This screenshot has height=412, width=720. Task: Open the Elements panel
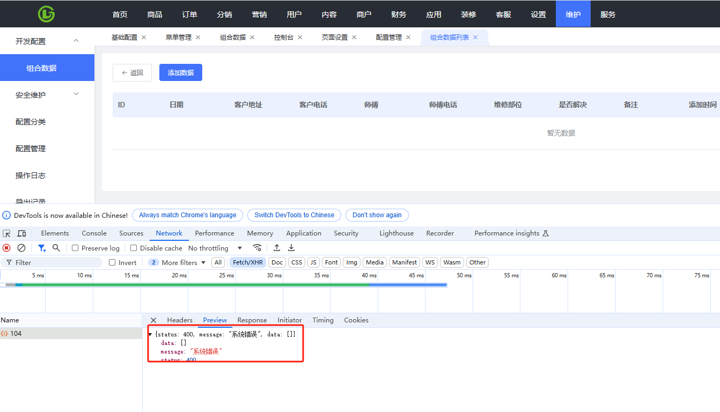coord(55,233)
